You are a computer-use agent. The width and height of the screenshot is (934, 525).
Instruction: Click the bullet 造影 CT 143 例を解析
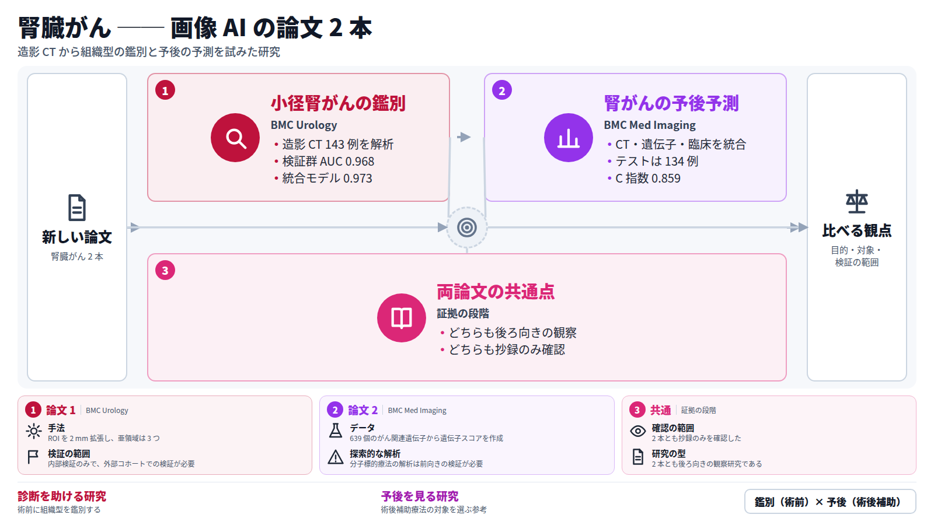pyautogui.click(x=334, y=144)
